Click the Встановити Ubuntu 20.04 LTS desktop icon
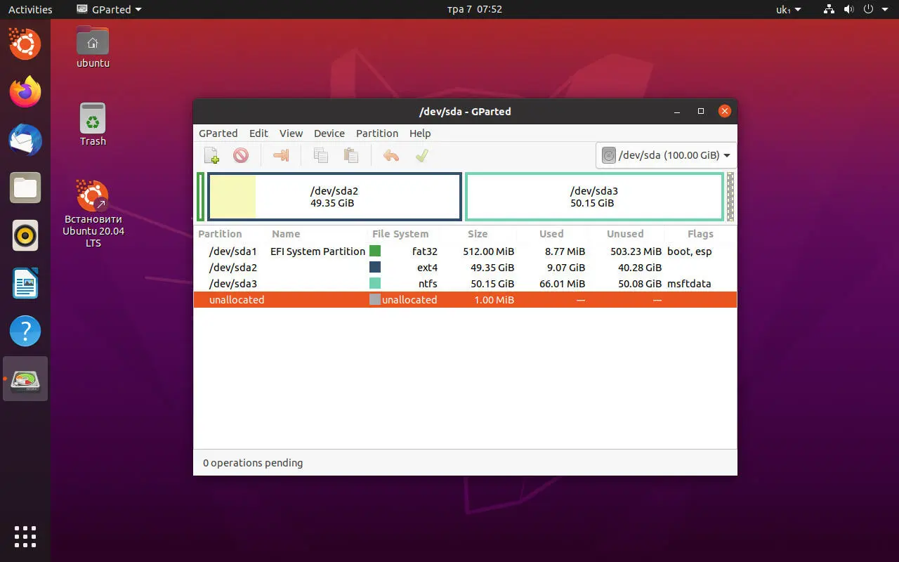This screenshot has height=562, width=899. (x=93, y=214)
